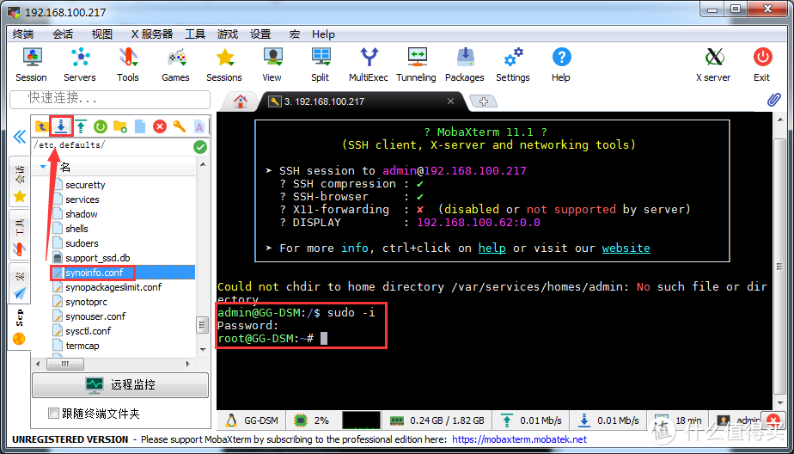Download selected files icon in SFTP toolbar
Image resolution: width=794 pixels, height=454 pixels.
61,126
